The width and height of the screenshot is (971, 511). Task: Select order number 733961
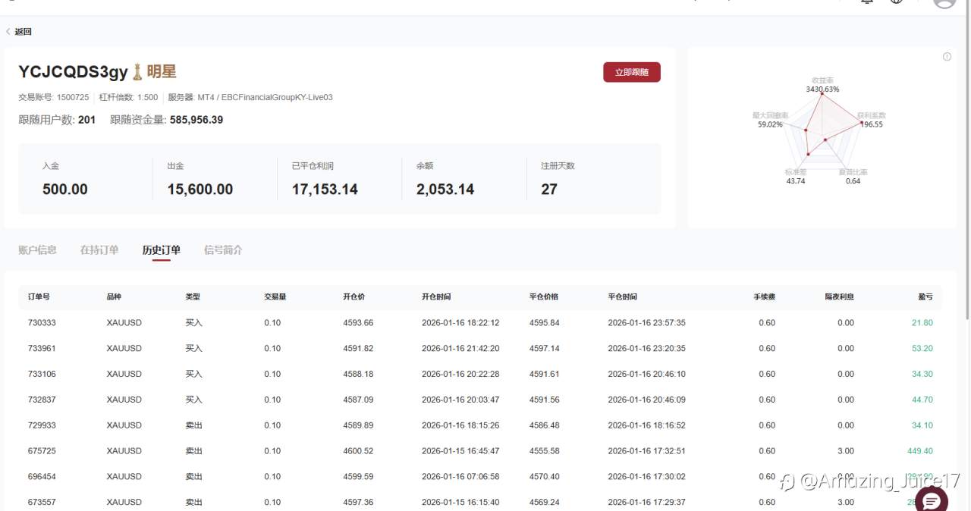coord(42,349)
